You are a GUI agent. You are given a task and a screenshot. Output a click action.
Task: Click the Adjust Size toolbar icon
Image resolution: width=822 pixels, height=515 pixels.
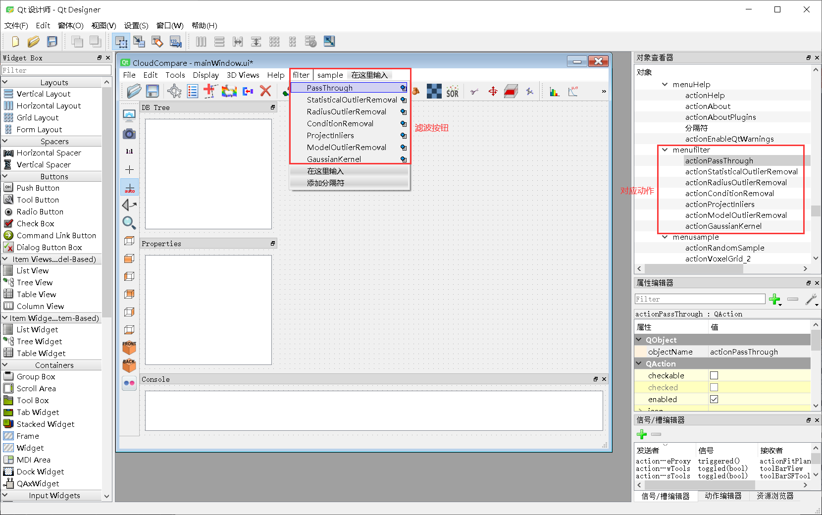tap(329, 42)
